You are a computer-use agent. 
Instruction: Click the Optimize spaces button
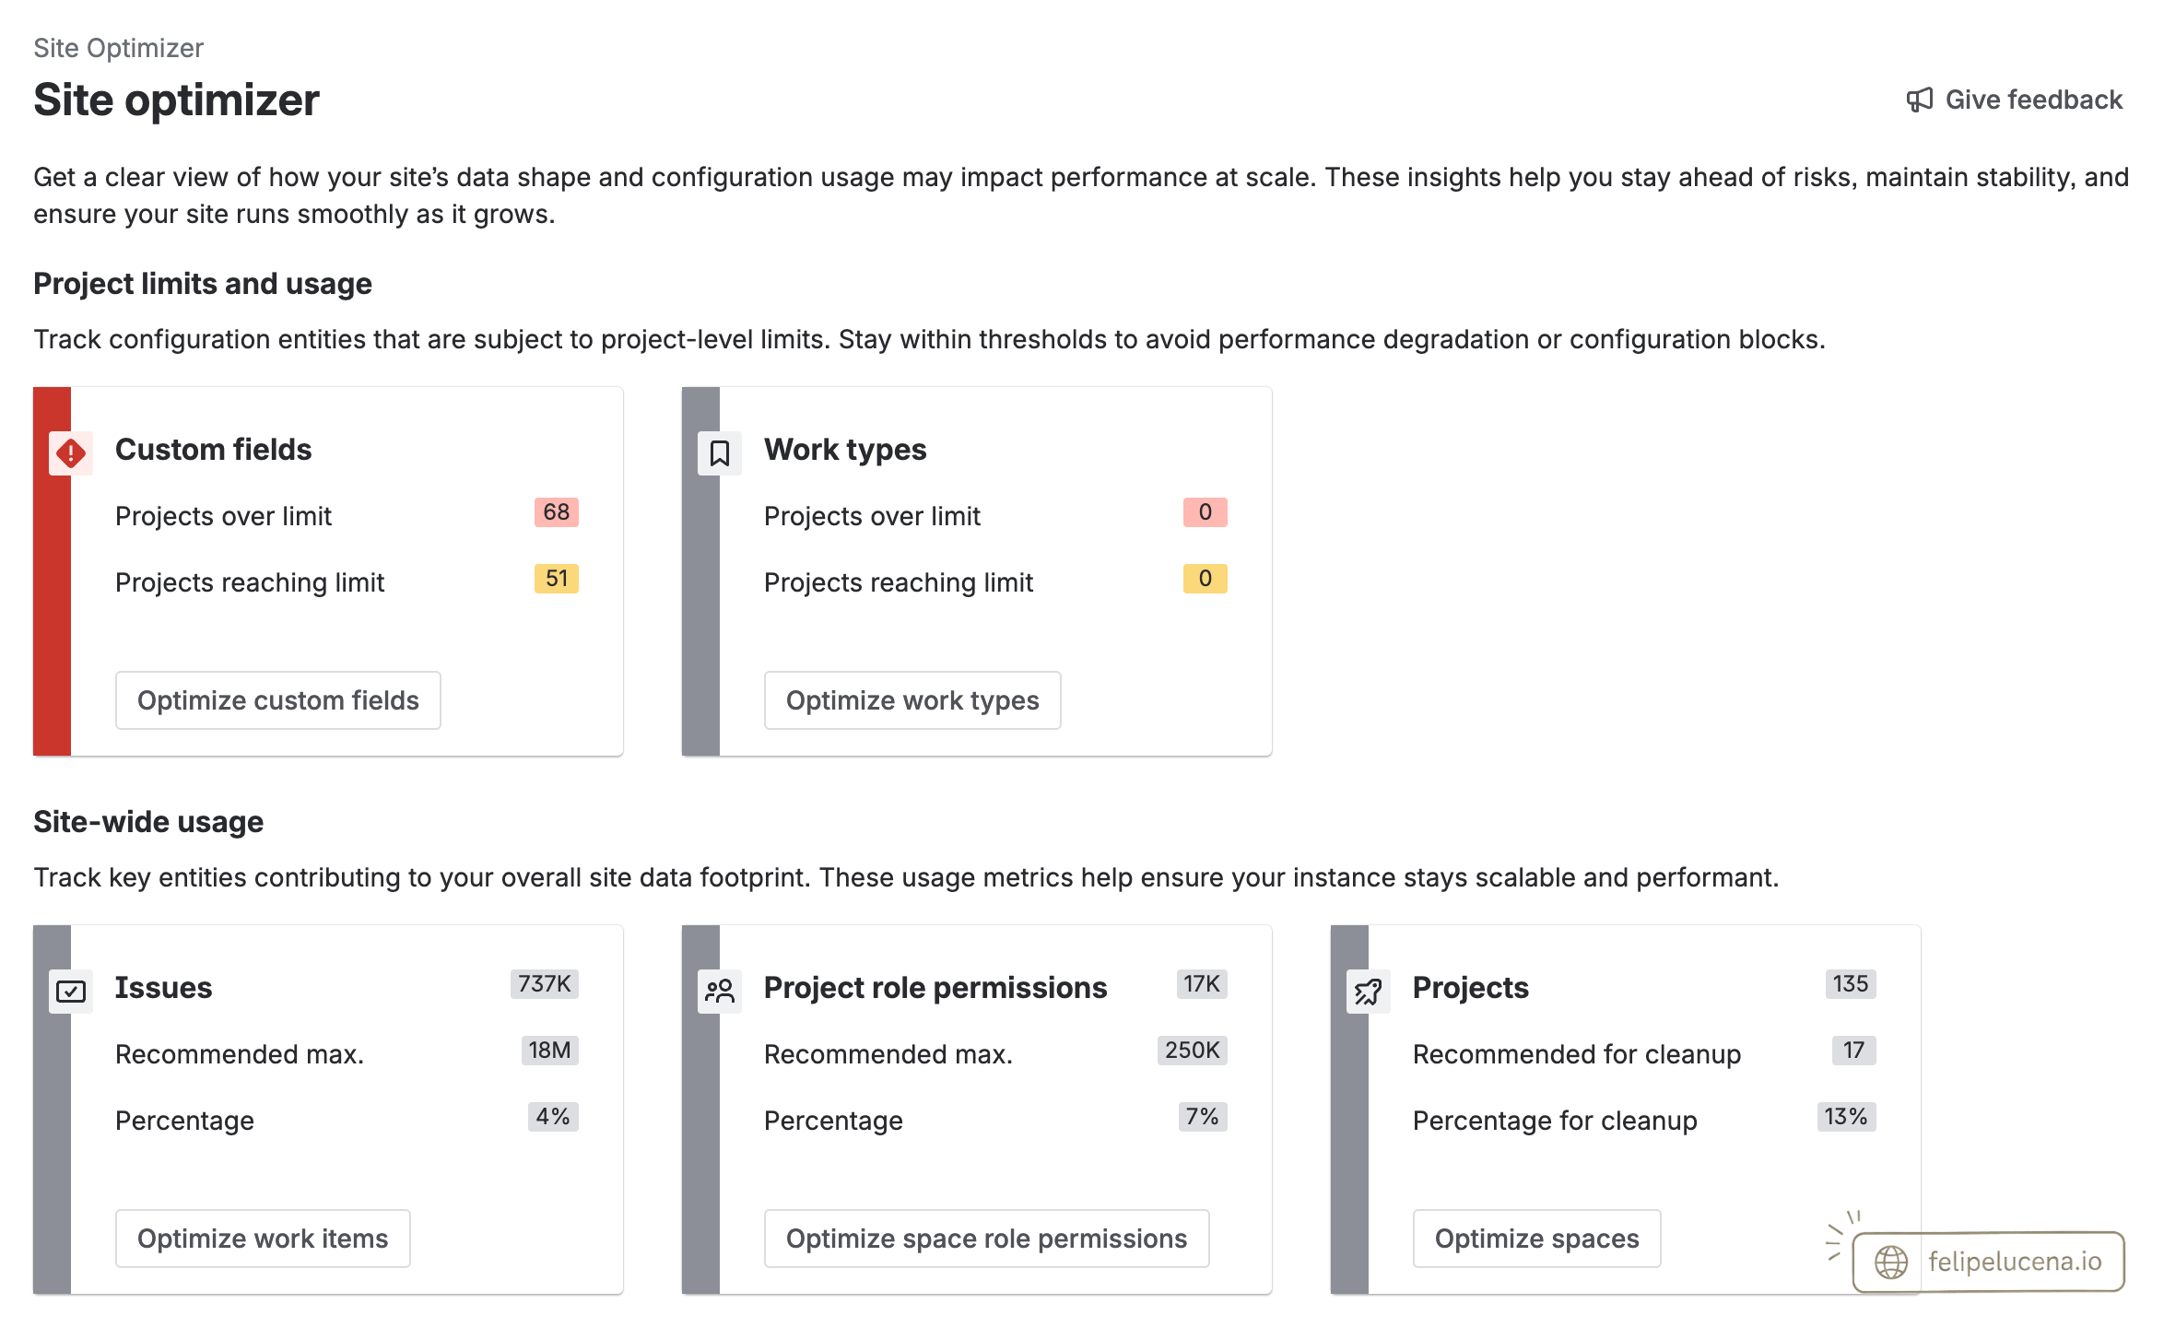[1537, 1239]
